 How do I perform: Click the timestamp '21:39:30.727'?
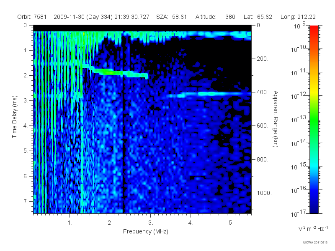coord(132,17)
